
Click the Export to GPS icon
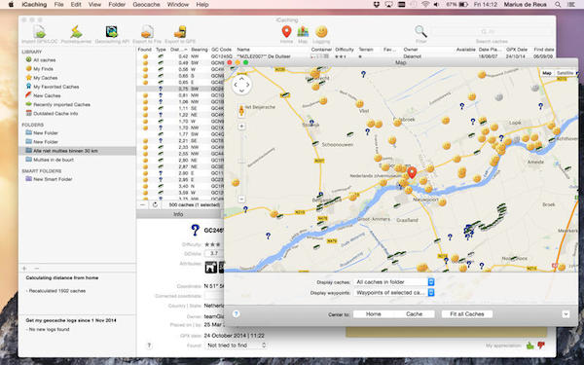coord(180,32)
